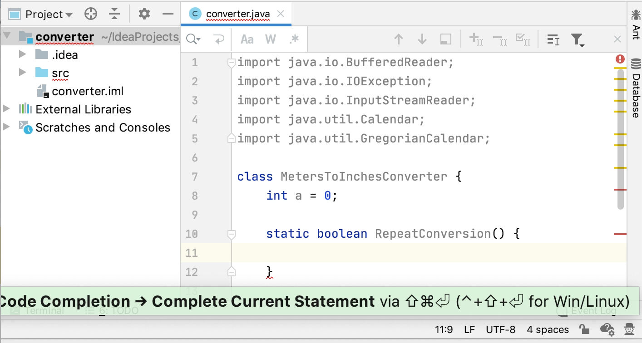Screen dimensions: 642x343
Task: Toggle Match Case search option
Action: click(x=247, y=39)
